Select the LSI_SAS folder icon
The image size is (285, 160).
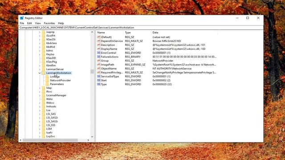(x=44, y=114)
